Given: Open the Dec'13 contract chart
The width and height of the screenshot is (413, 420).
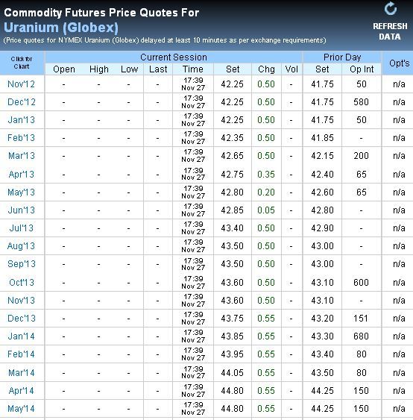Looking at the screenshot, I should click(22, 319).
